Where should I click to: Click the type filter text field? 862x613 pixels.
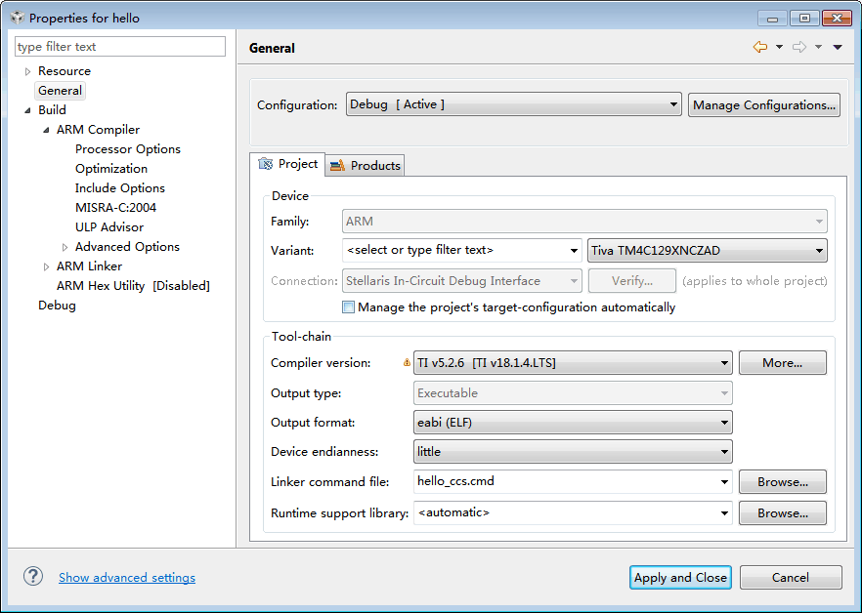point(120,46)
